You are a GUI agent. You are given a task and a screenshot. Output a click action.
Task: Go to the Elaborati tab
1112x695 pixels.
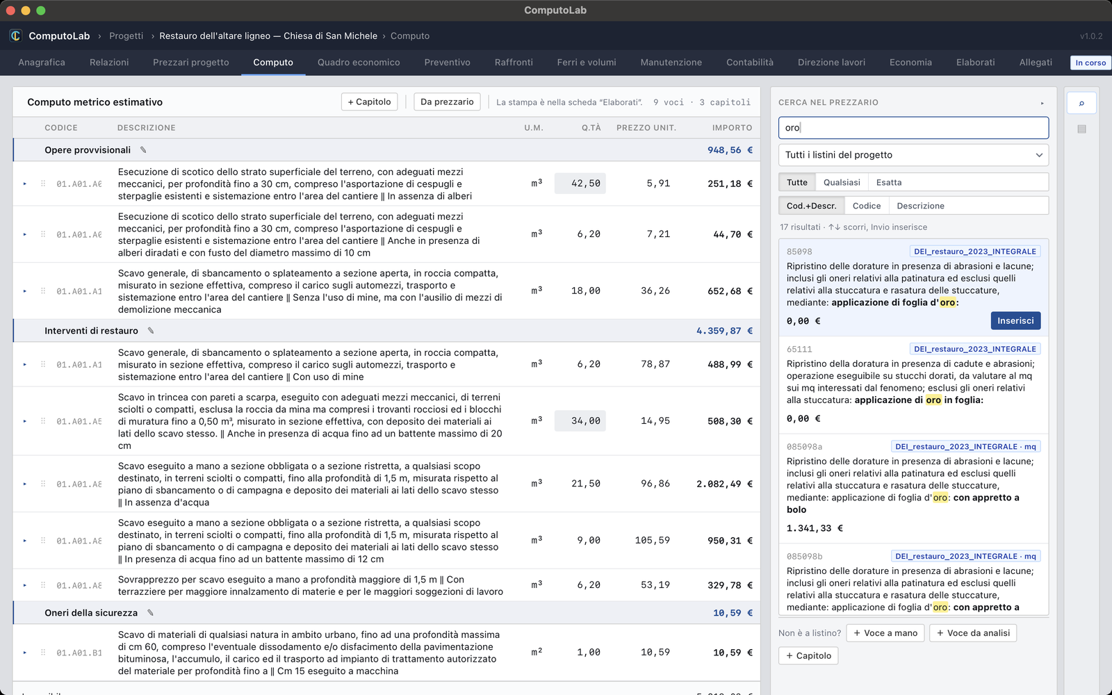(975, 63)
